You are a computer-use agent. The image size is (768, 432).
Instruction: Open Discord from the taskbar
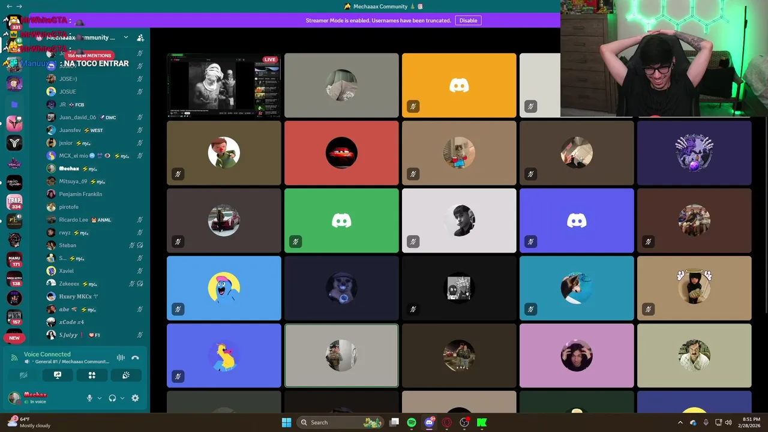pos(429,422)
